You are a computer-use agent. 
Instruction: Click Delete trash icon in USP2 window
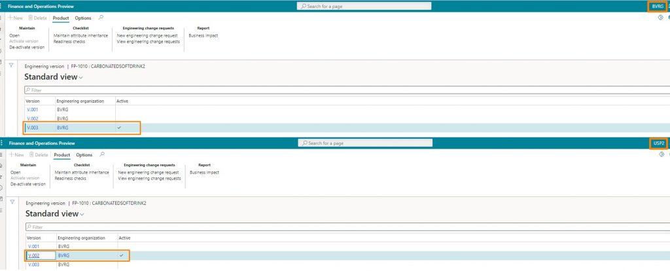[39, 154]
